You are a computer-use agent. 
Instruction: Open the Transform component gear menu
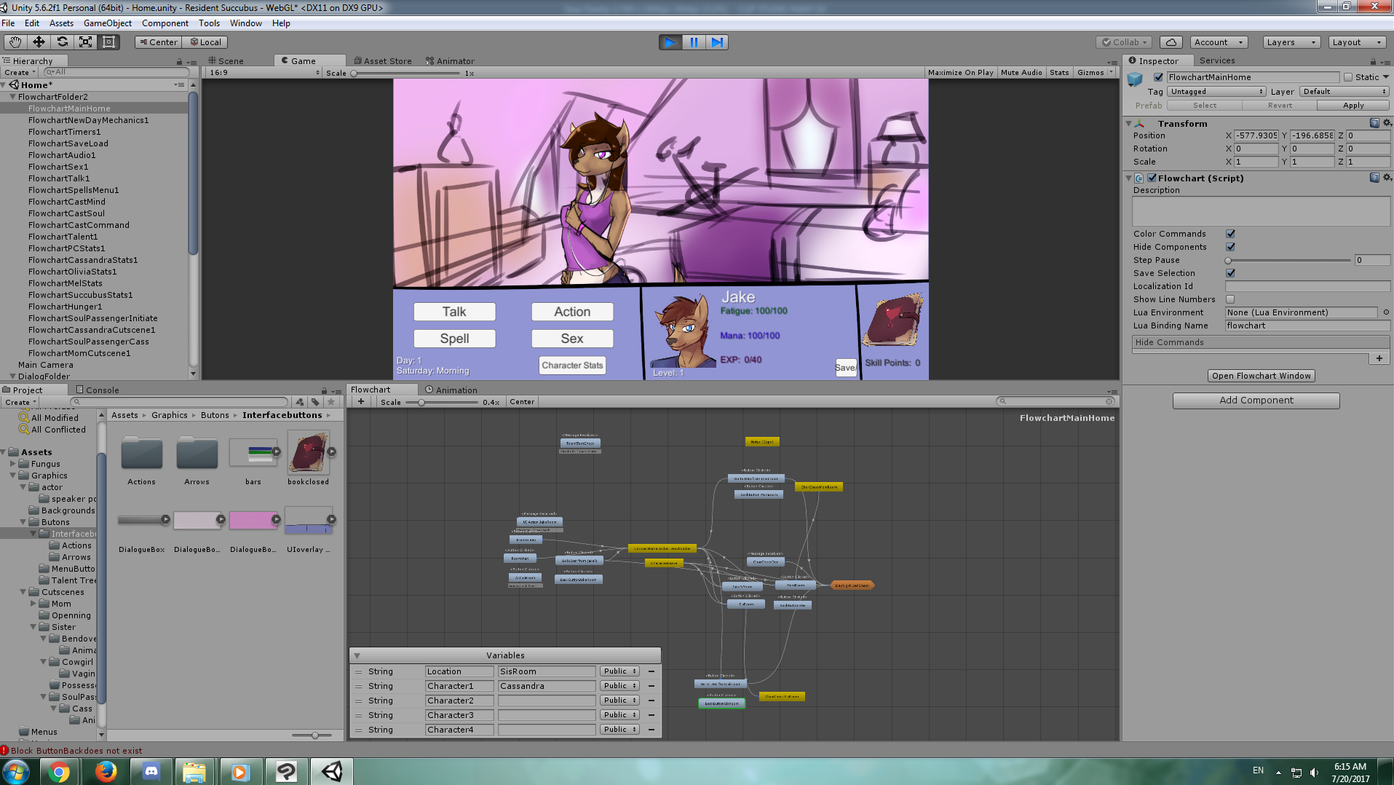[1387, 123]
